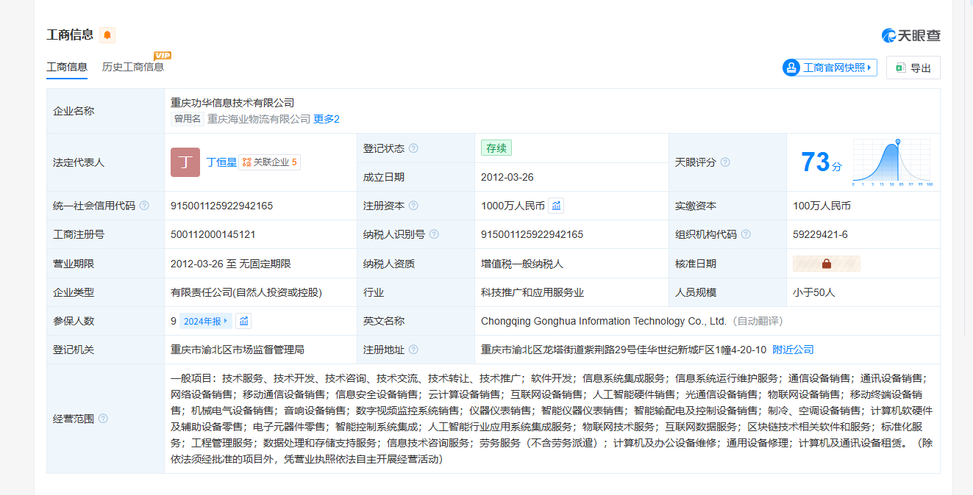973x495 pixels.
Task: Click the help icon beside 组织机构代码
Action: click(746, 234)
